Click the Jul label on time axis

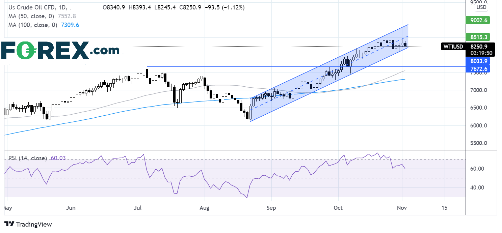[x=137, y=208]
